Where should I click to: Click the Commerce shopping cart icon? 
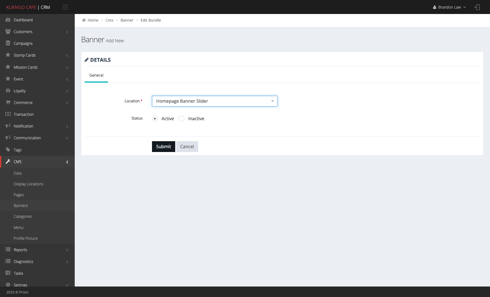8,102
